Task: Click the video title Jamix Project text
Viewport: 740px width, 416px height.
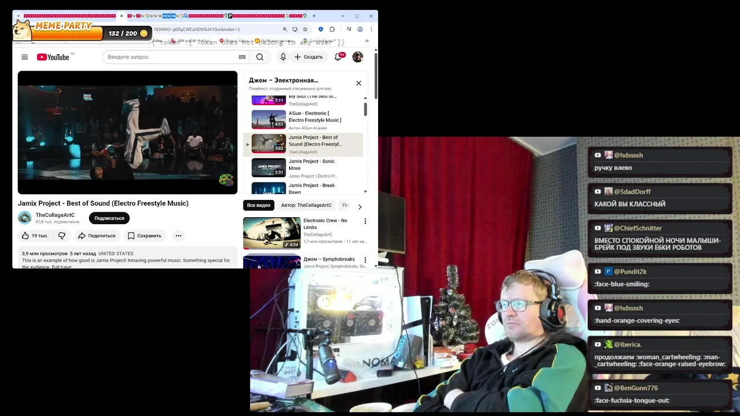Action: click(x=103, y=203)
